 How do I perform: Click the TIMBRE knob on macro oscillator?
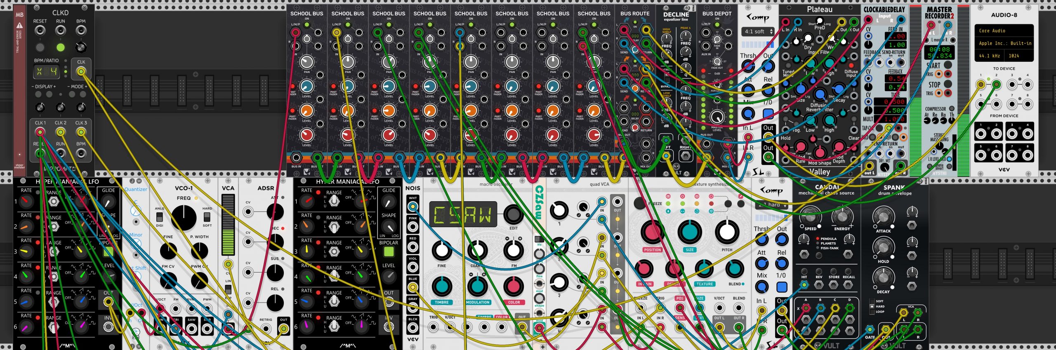441,287
